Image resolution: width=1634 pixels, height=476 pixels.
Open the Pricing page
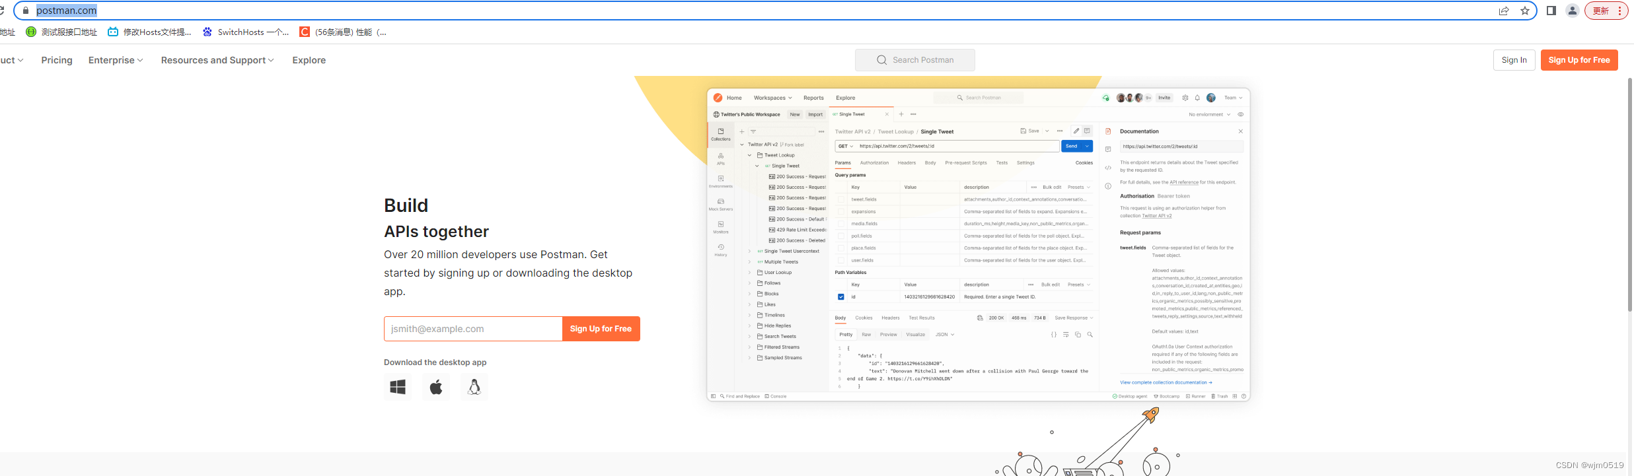(x=57, y=60)
